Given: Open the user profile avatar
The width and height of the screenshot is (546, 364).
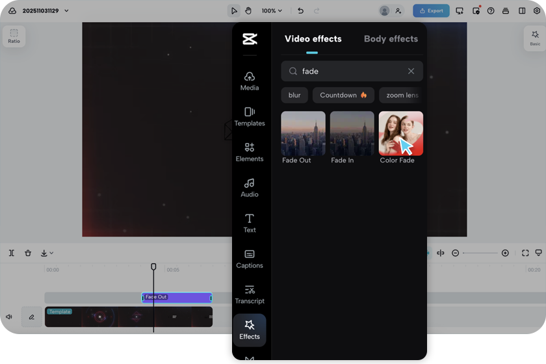Looking at the screenshot, I should (384, 11).
